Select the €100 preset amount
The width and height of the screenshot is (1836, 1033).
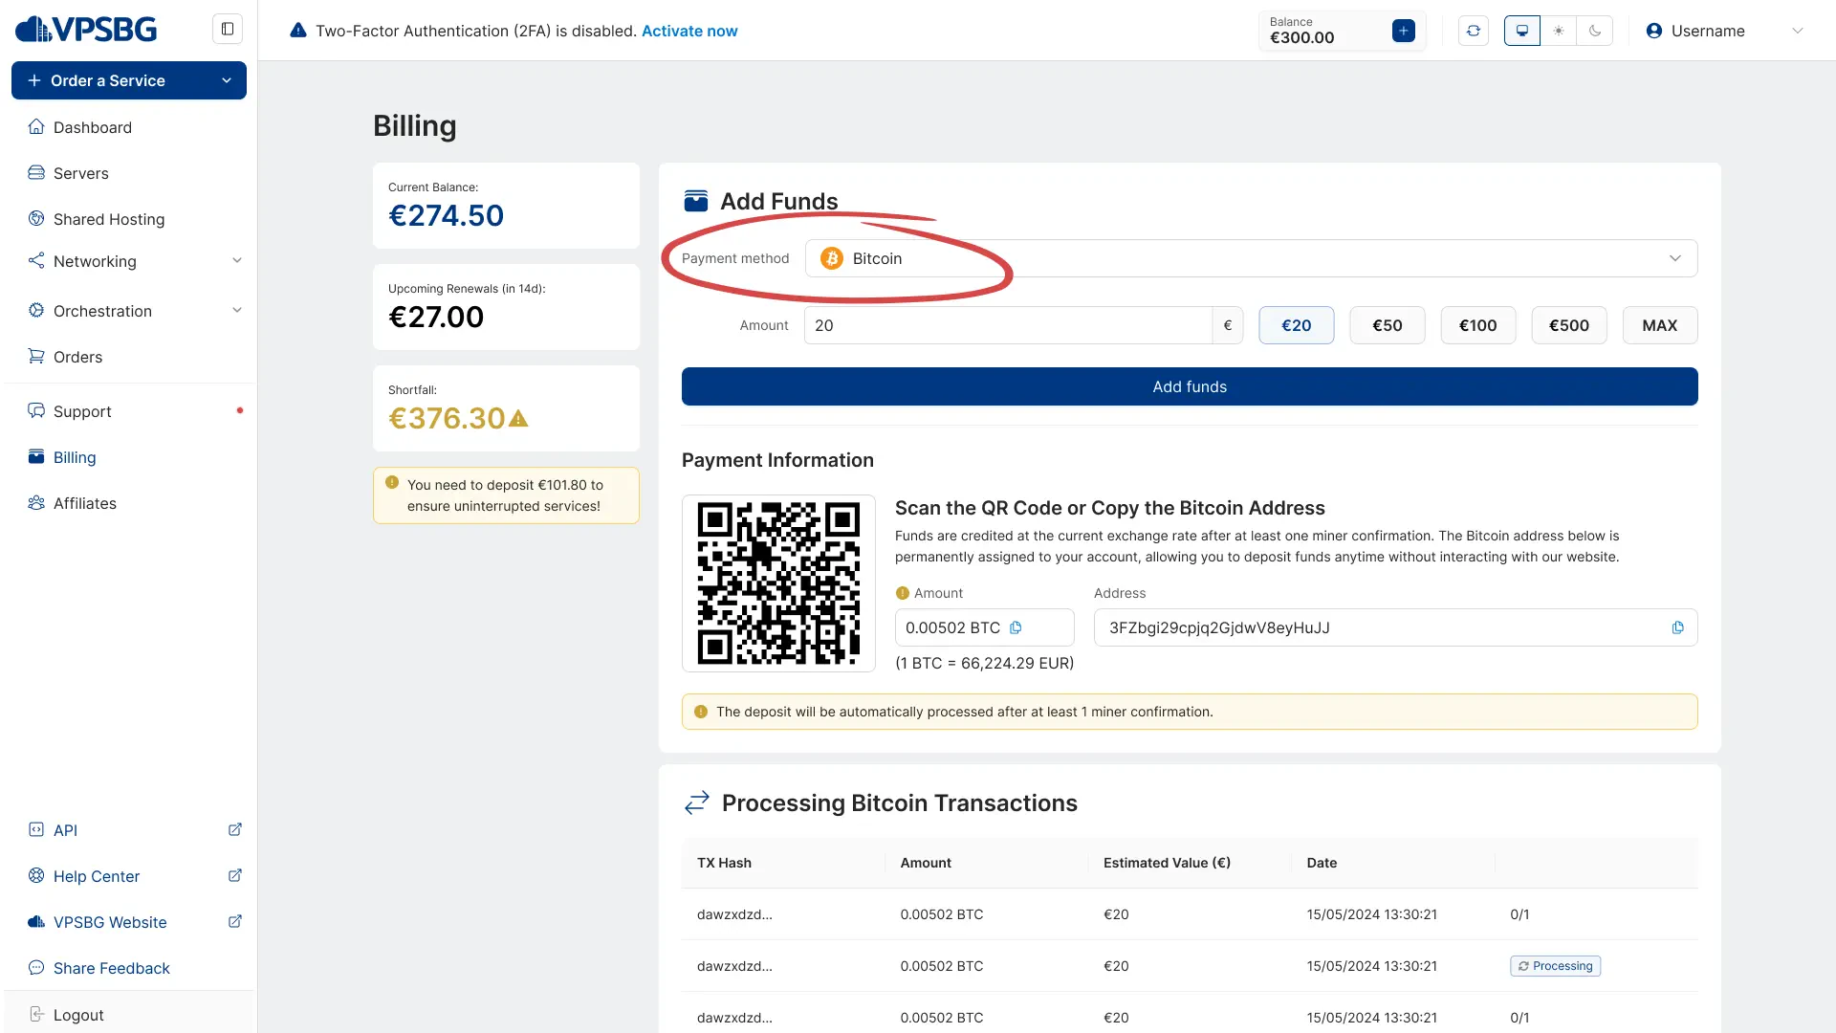[x=1477, y=325]
